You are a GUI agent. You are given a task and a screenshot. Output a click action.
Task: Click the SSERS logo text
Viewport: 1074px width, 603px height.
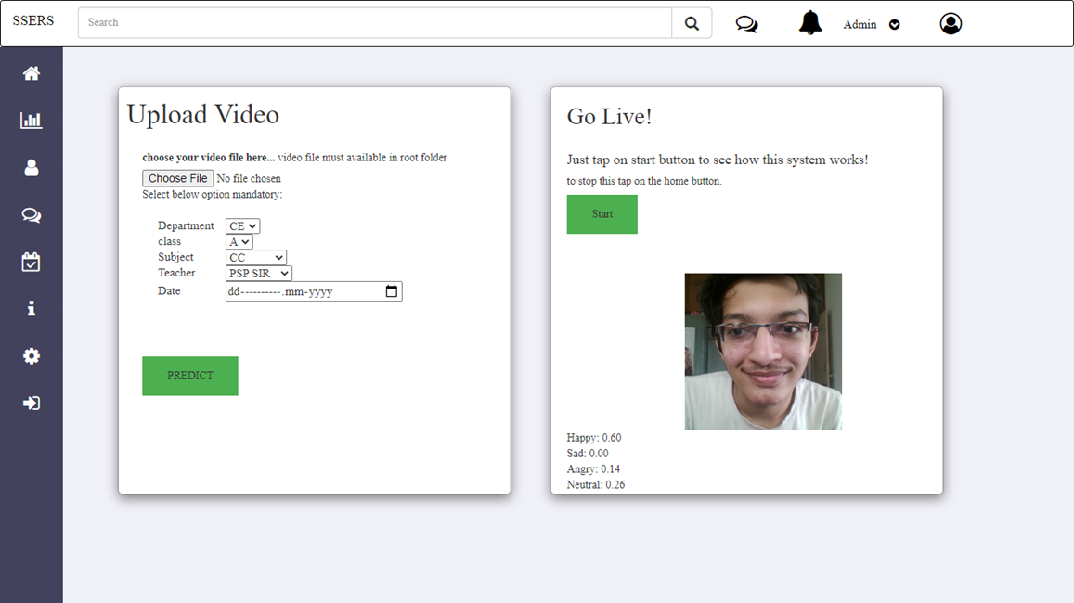click(32, 20)
